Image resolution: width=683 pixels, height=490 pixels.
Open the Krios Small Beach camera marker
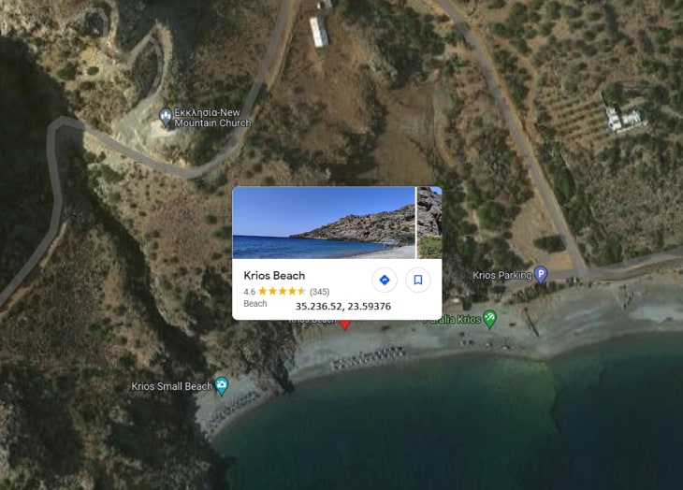coord(222,386)
